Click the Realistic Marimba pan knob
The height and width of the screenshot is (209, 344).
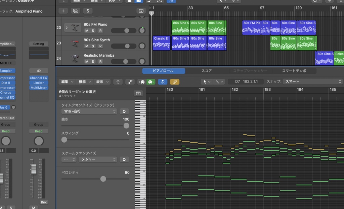142,61
